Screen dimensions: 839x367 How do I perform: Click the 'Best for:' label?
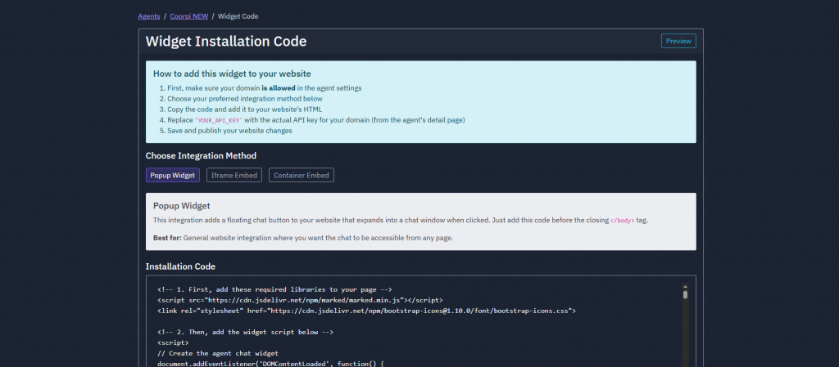(167, 238)
